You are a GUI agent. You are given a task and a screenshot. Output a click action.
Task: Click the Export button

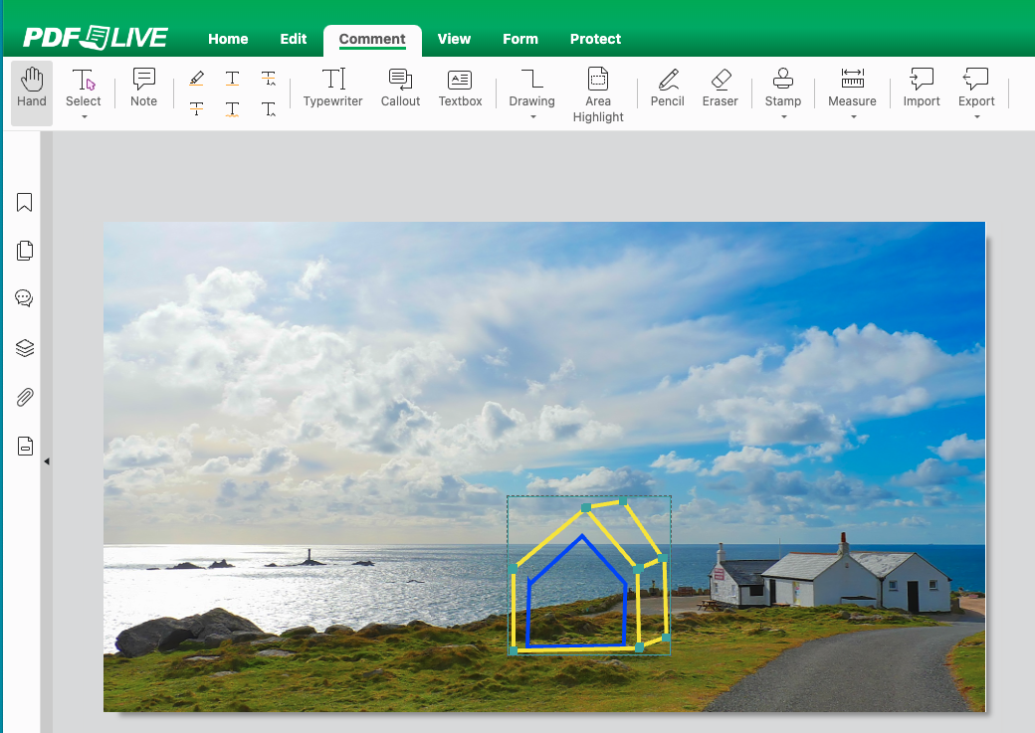976,88
